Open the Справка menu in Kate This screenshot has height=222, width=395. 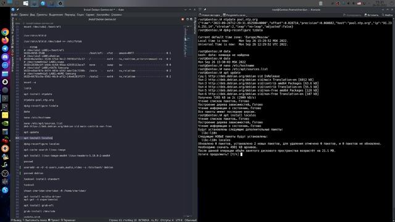coord(117,15)
